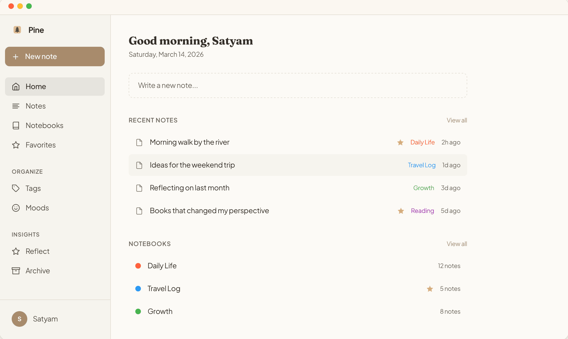Screen dimensions: 568x339
Task: Click the plus icon in New note
Action: 16,56
